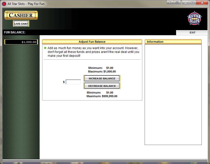Screen dimensions: 210x164
Task: Click the Increase Balance button
Action: coord(102,78)
